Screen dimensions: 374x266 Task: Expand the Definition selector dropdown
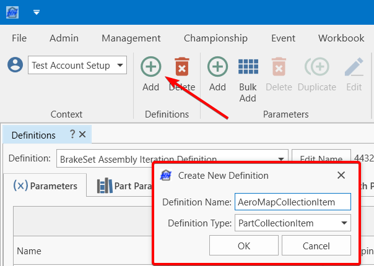tap(281, 159)
